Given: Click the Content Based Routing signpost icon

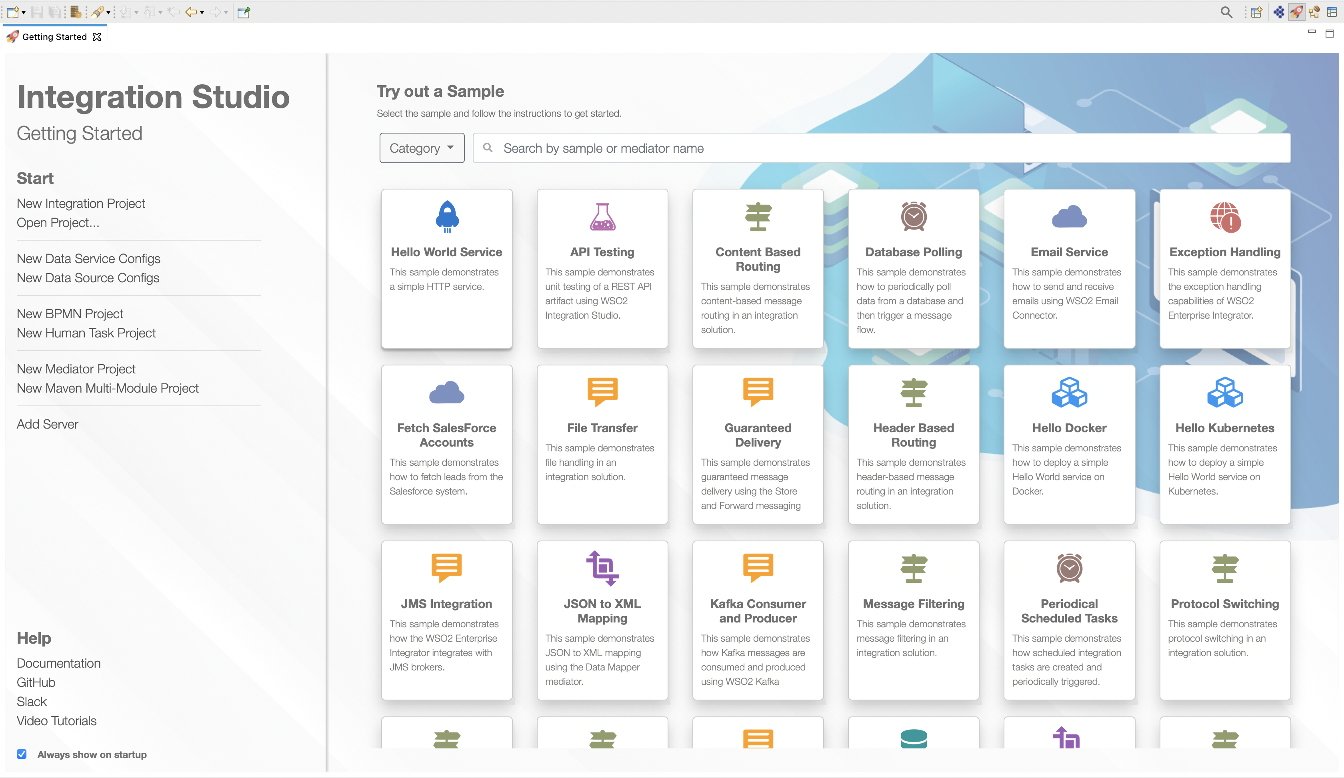Looking at the screenshot, I should tap(758, 216).
